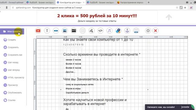196x110 pixels.
Task: Open the browser hamburger menu
Action: coord(187,2)
